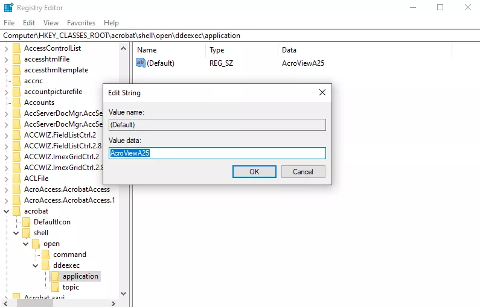Expand the accesshtmlfile node
Screen dimensions: 480x307
7,59
